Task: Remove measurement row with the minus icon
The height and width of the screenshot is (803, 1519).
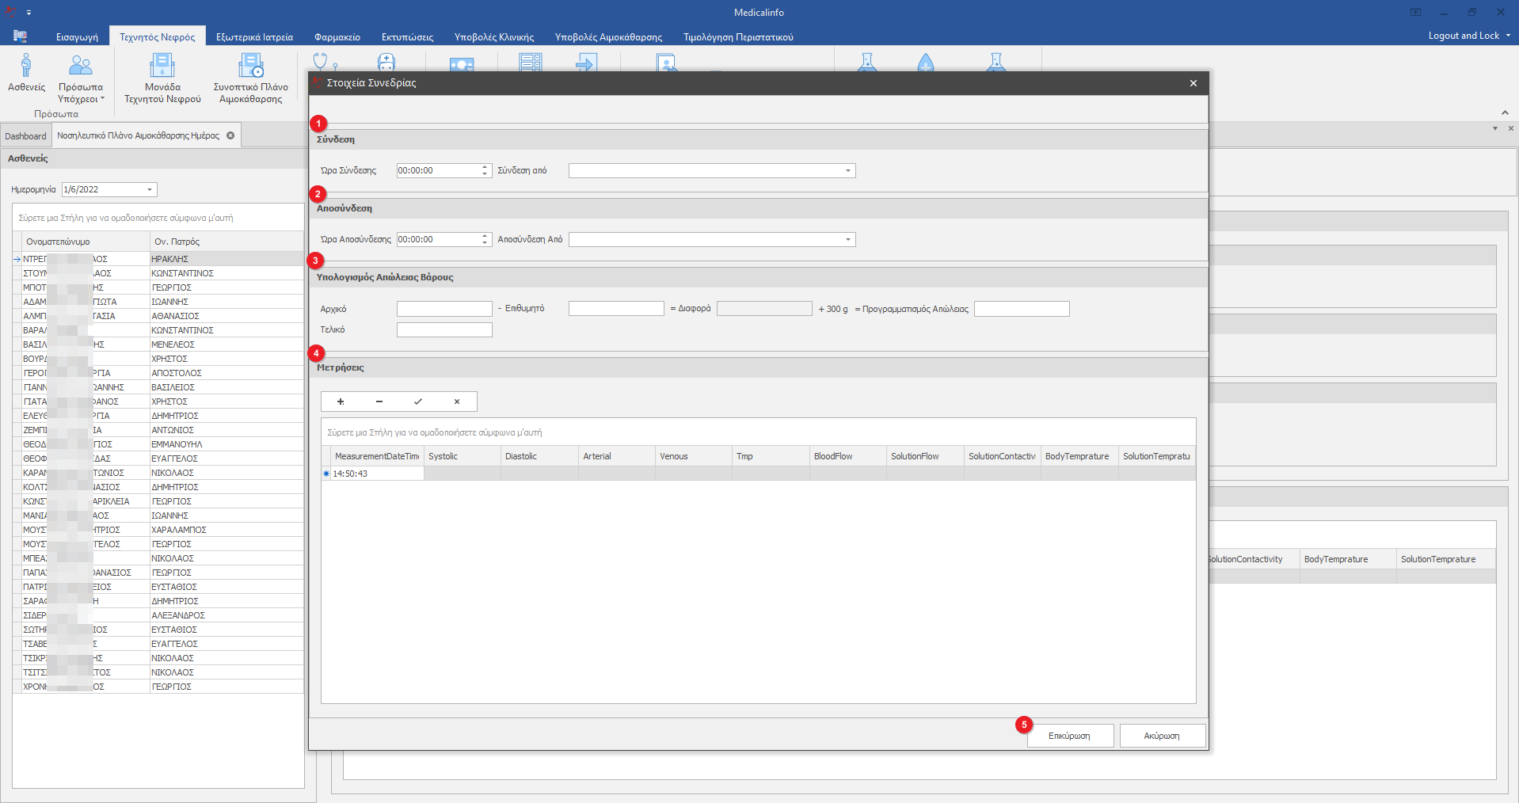Action: (379, 401)
